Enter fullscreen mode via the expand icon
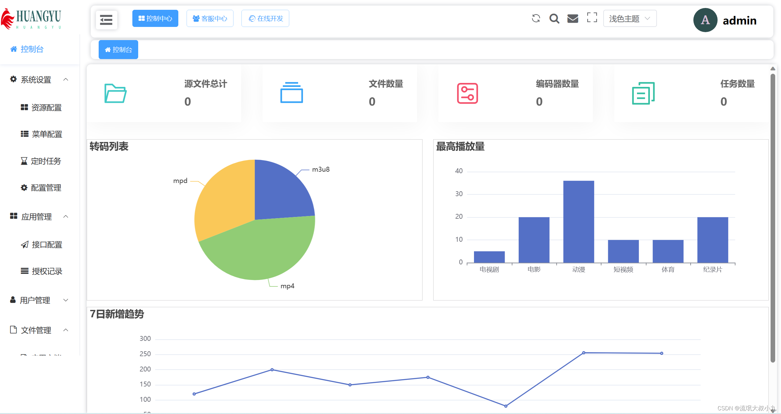 click(x=592, y=18)
